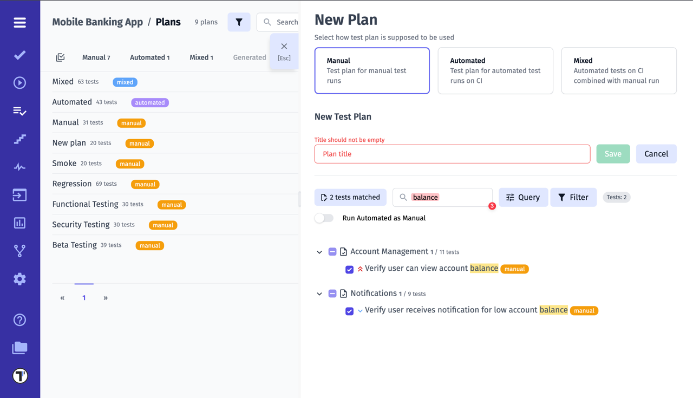
Task: Open settings gear in sidebar
Action: [x=20, y=279]
